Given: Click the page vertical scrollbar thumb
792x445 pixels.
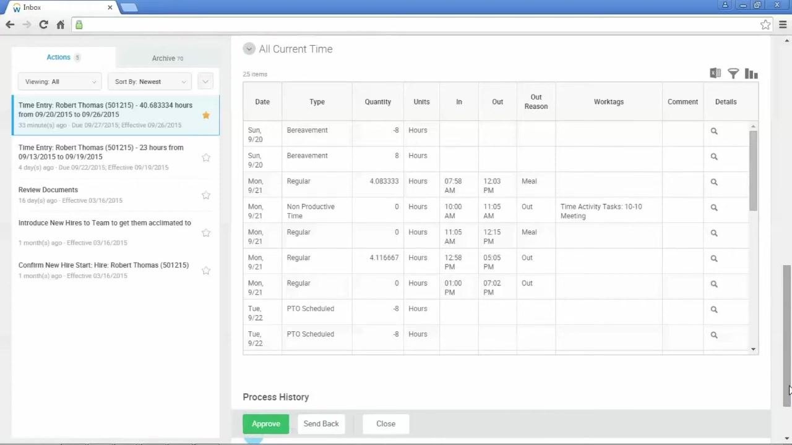Looking at the screenshot, I should pos(787,336).
